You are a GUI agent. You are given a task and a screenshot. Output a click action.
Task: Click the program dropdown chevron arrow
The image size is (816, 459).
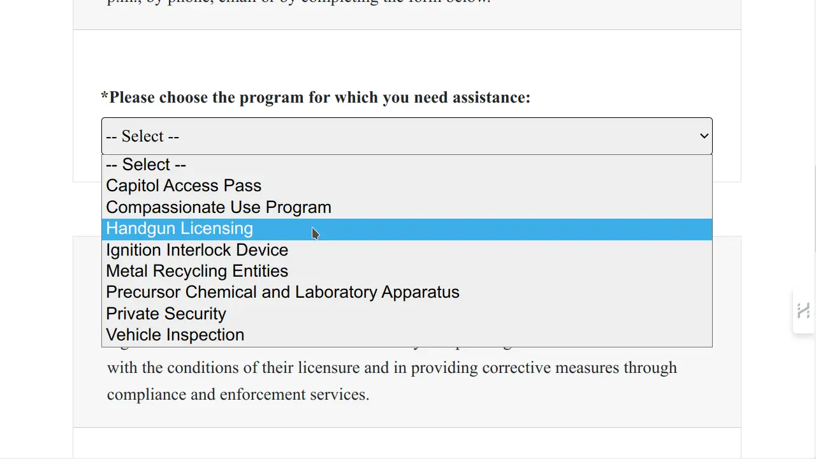704,136
